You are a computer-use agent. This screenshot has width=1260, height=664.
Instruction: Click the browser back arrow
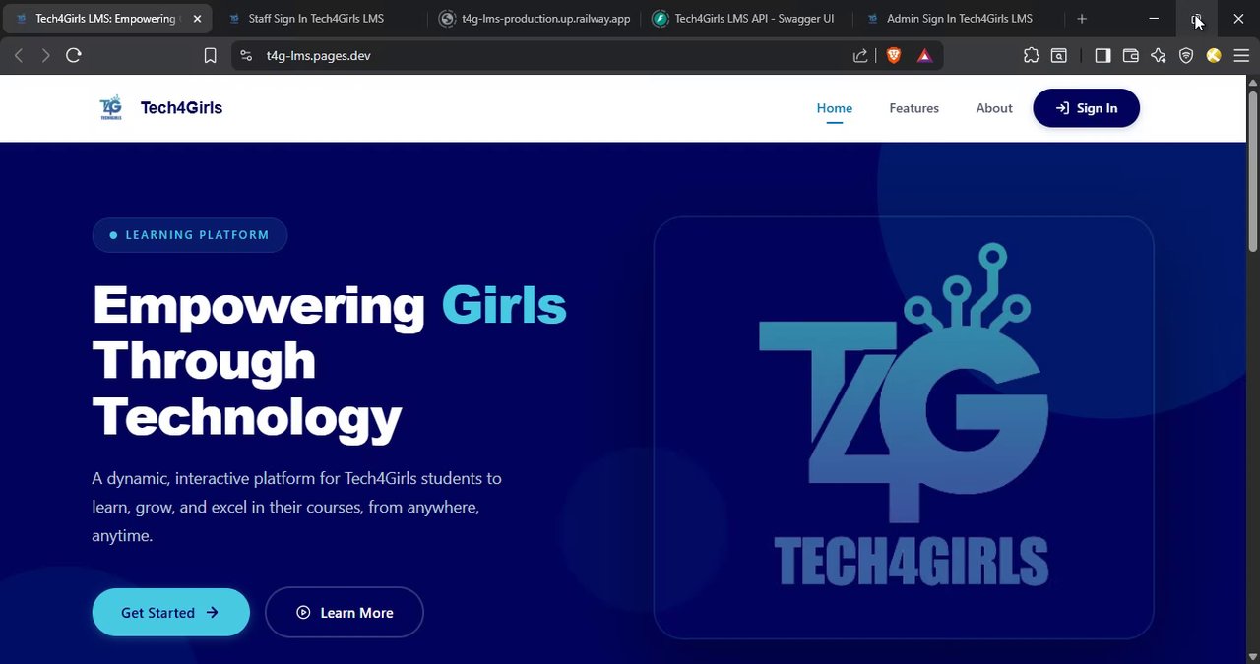click(x=18, y=56)
